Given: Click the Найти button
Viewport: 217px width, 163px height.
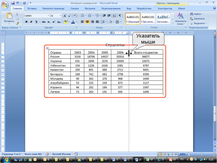Looking at the screenshot, I should (199, 14).
